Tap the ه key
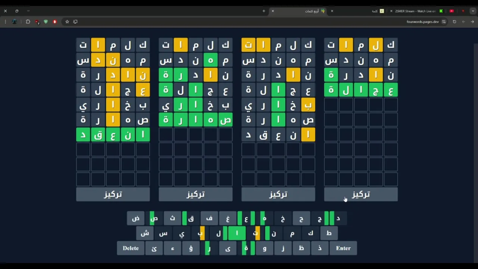This screenshot has width=478, height=269. coord(264,218)
